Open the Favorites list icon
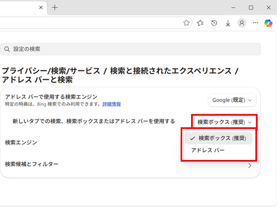277x207 pixels. pyautogui.click(x=201, y=23)
